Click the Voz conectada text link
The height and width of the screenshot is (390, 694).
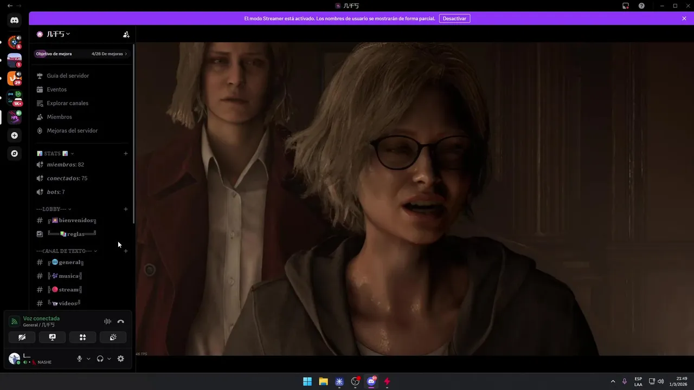click(41, 318)
